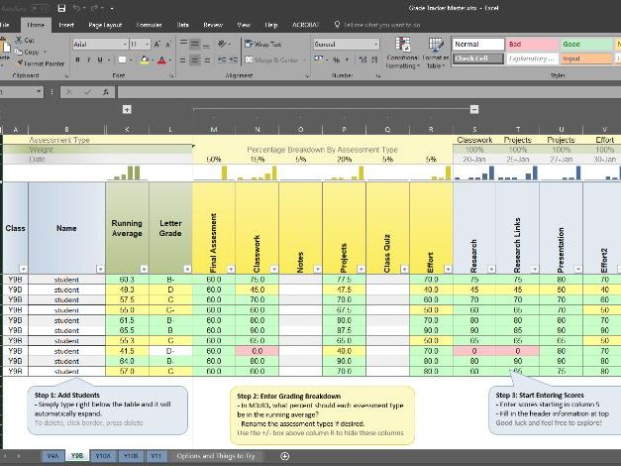
Task: Add a new sheet with the plus icon
Action: pos(285,456)
